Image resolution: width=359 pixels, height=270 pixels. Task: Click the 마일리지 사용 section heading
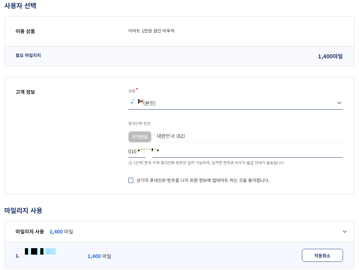(23, 210)
